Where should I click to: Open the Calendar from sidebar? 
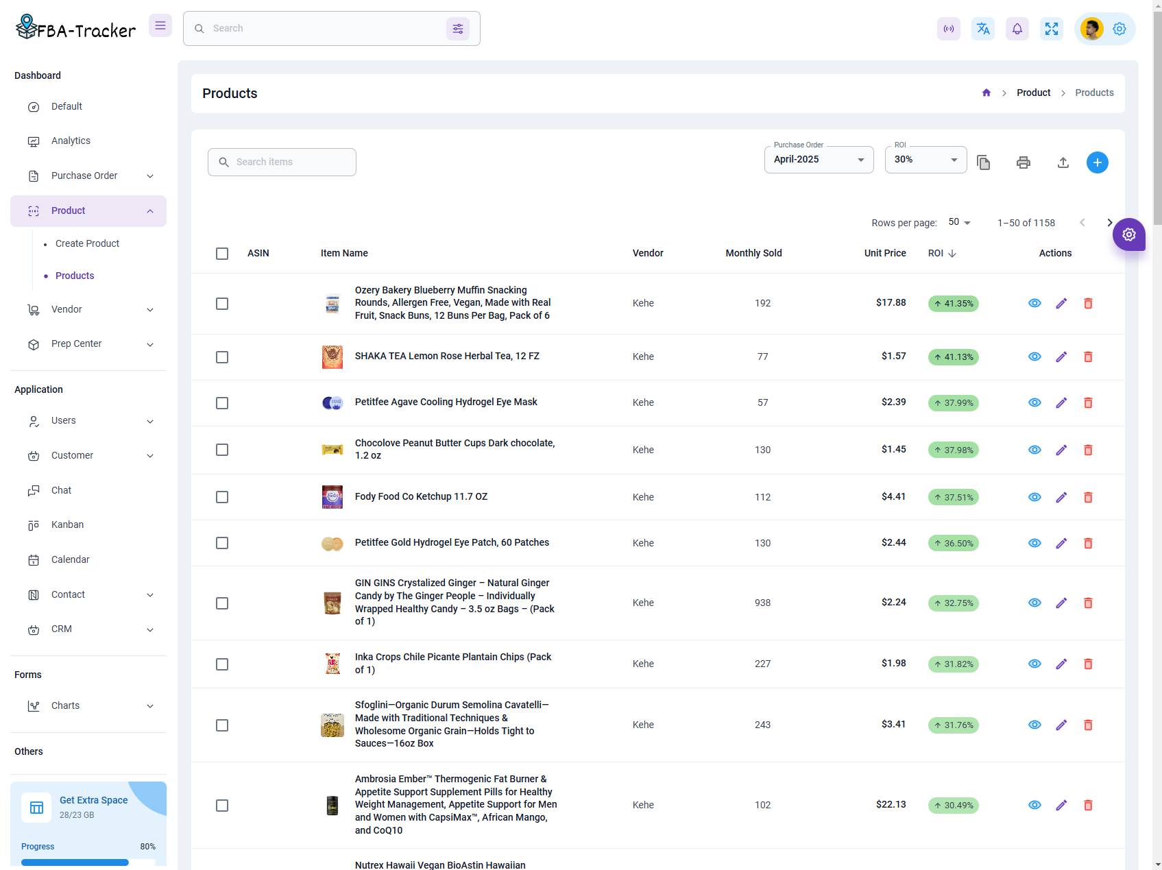(70, 559)
